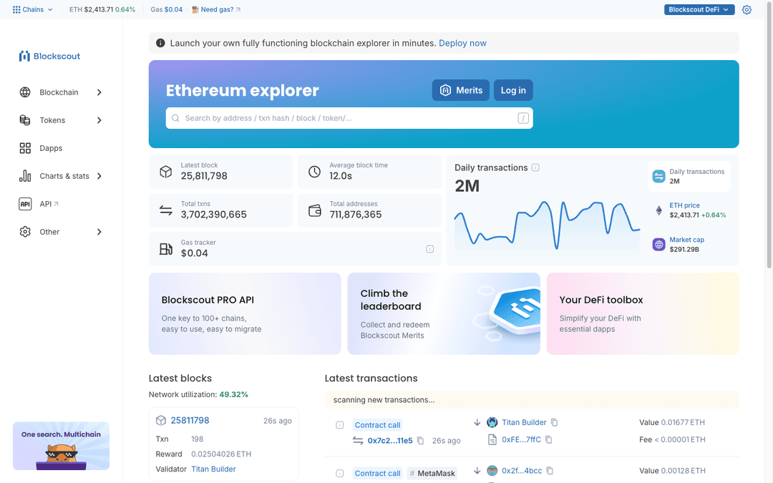Screen dimensions: 773x483
Task: Click the Gas tracker pump icon
Action: point(165,249)
